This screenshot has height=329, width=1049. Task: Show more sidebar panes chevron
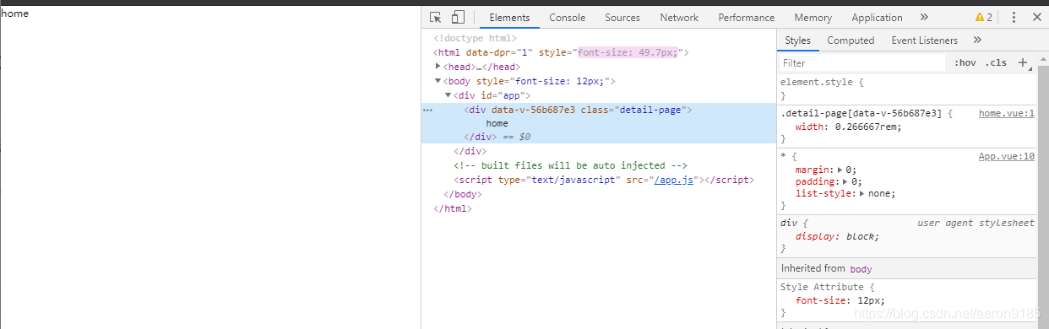click(977, 40)
